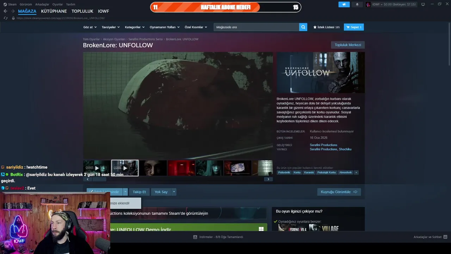Open İstek Listesi wishlist link
The height and width of the screenshot is (254, 451).
(x=326, y=27)
